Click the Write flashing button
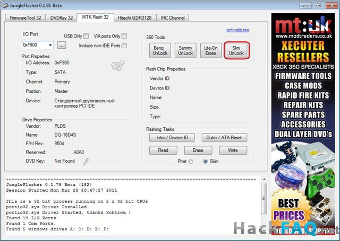 (233, 150)
